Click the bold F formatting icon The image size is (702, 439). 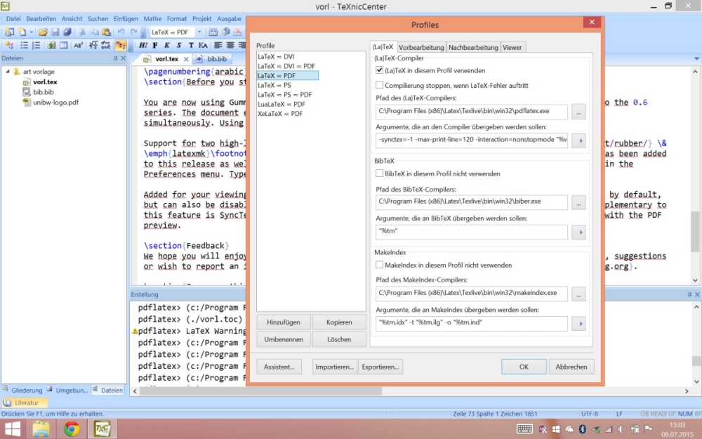tap(155, 46)
